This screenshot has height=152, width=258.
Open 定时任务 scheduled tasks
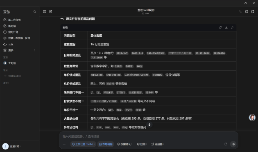click(x=20, y=32)
